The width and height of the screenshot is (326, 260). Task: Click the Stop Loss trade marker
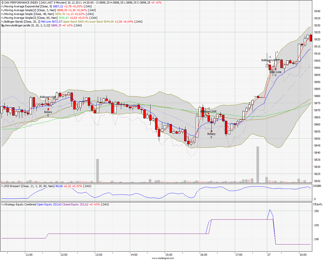(x=275, y=72)
